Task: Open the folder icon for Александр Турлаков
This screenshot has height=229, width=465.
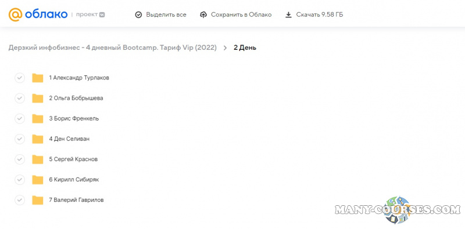Action: [38, 78]
